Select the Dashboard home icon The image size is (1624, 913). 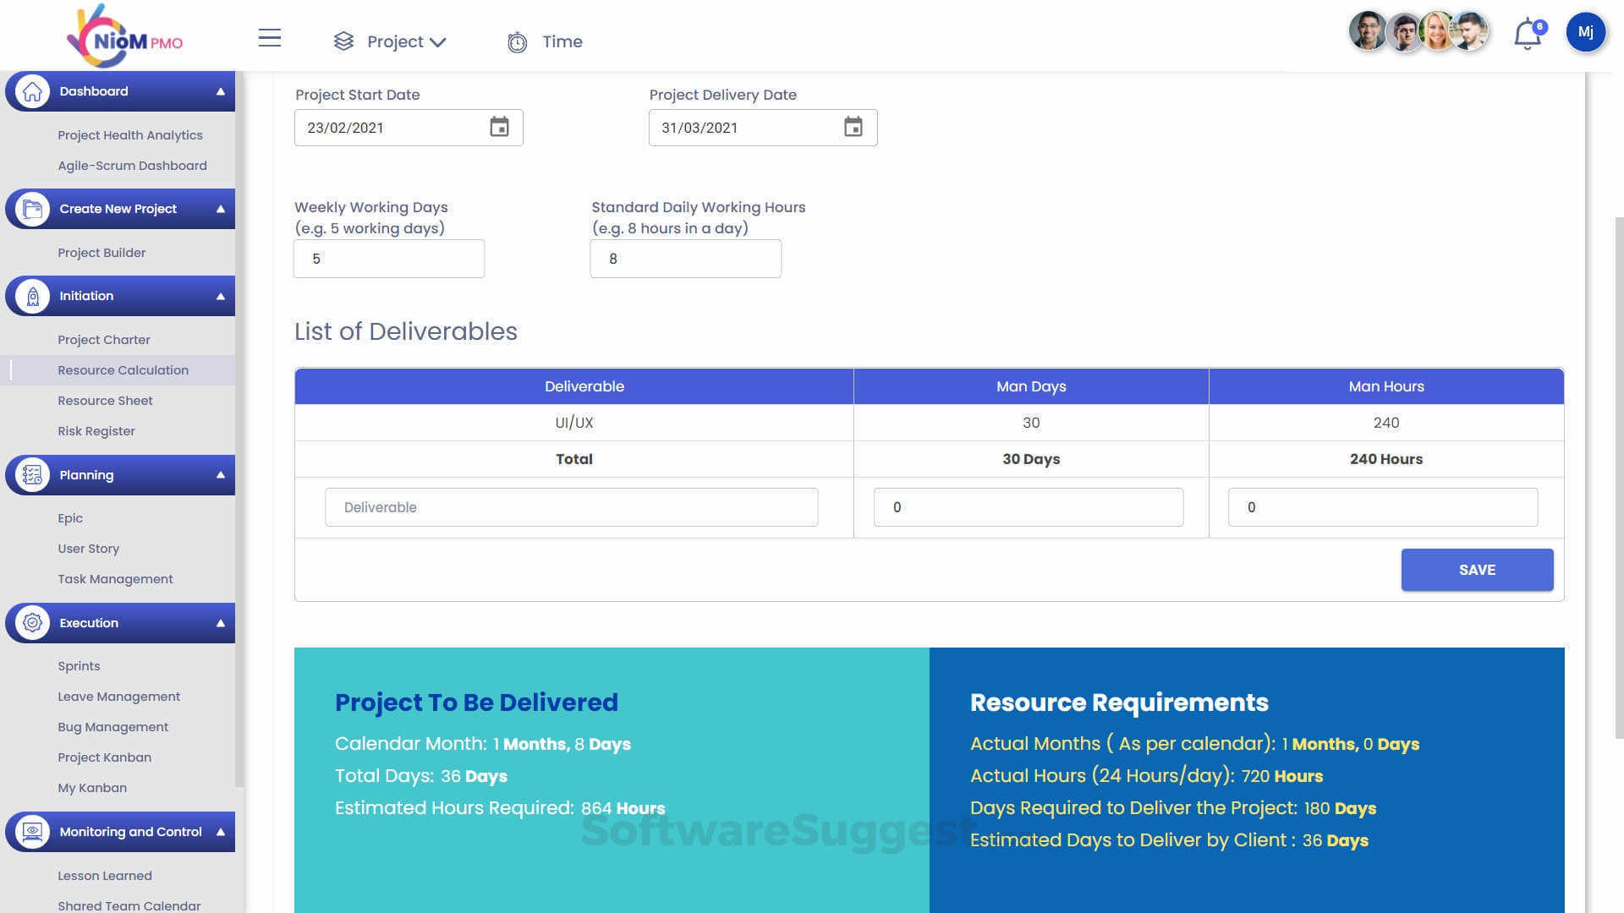pyautogui.click(x=32, y=90)
